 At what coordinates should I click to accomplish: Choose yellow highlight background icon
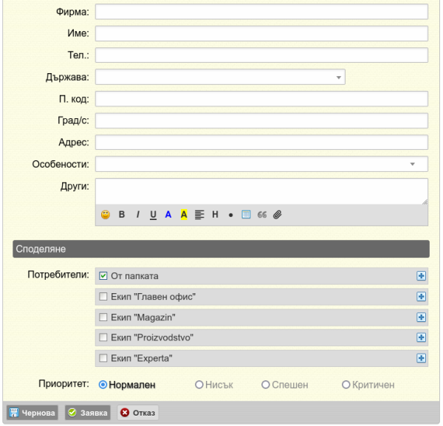(x=184, y=215)
